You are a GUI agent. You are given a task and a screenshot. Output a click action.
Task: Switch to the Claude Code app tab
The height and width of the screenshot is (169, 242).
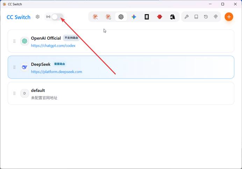(95, 17)
